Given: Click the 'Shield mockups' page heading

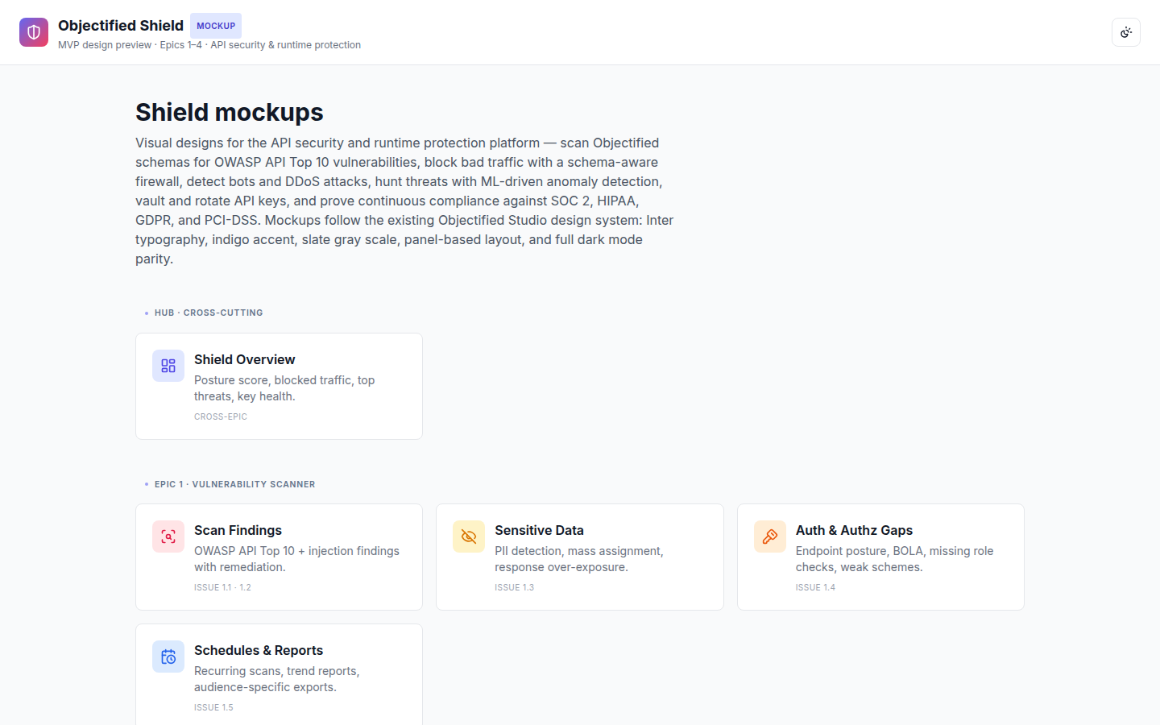Looking at the screenshot, I should [230, 112].
